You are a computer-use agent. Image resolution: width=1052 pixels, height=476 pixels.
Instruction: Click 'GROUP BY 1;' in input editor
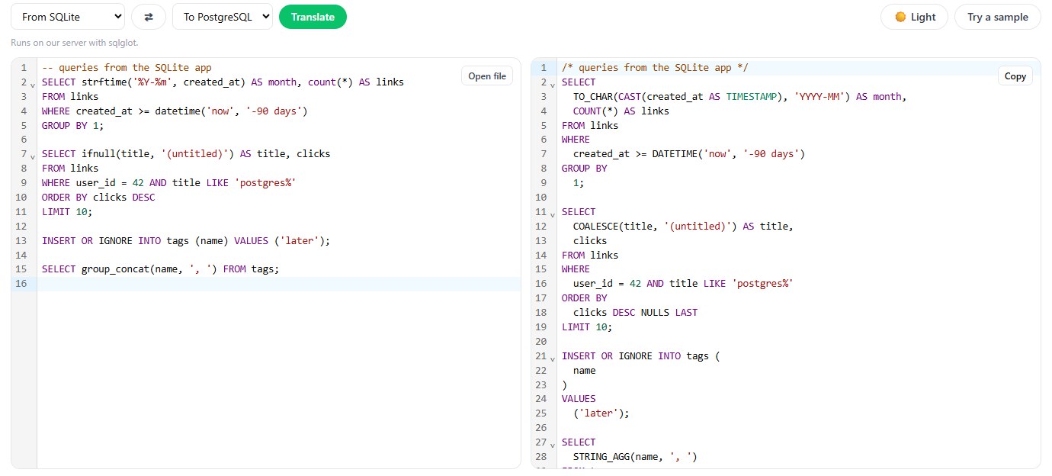click(73, 125)
